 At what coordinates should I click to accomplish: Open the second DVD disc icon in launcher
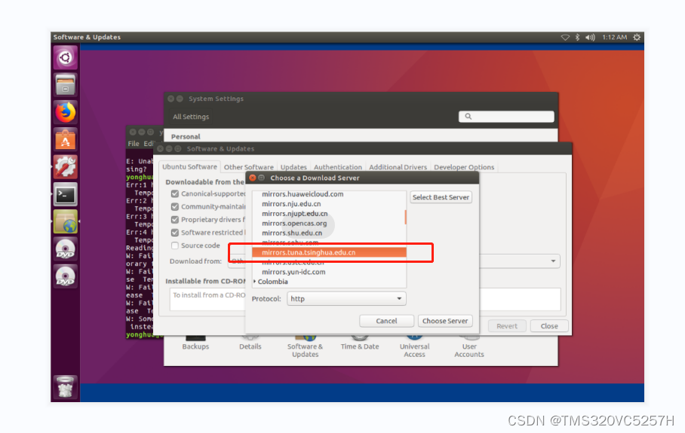pyautogui.click(x=66, y=276)
